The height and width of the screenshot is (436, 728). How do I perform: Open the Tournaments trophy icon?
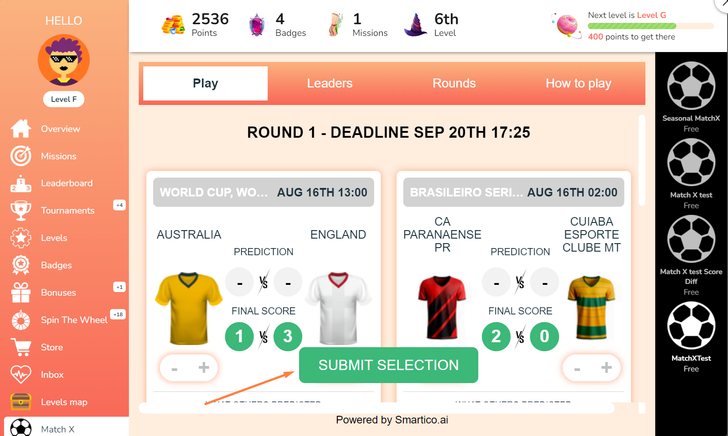tap(21, 210)
